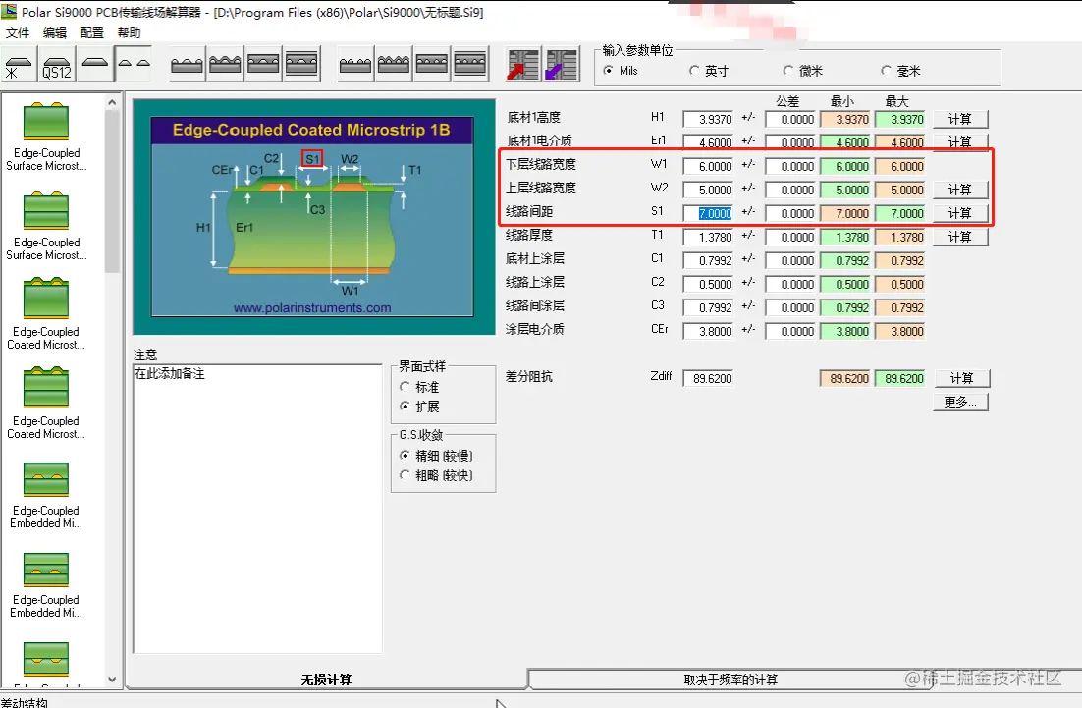Viewport: 1082px width, 708px height.
Task: Click the W2 upper trace width field
Action: pos(708,190)
